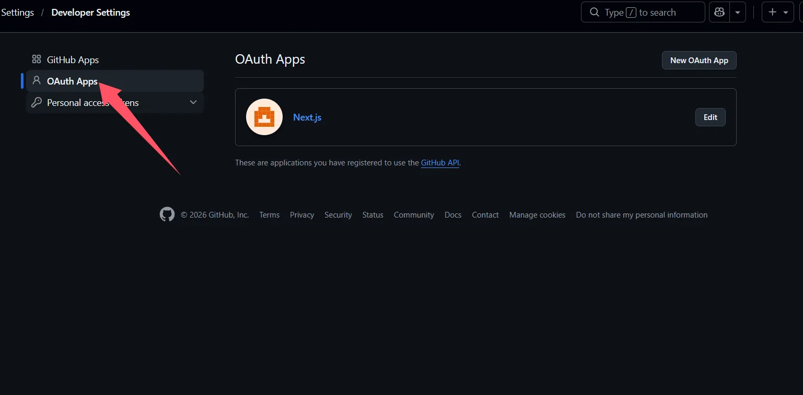The width and height of the screenshot is (803, 395).
Task: Open the Privacy footer link
Action: click(x=302, y=215)
